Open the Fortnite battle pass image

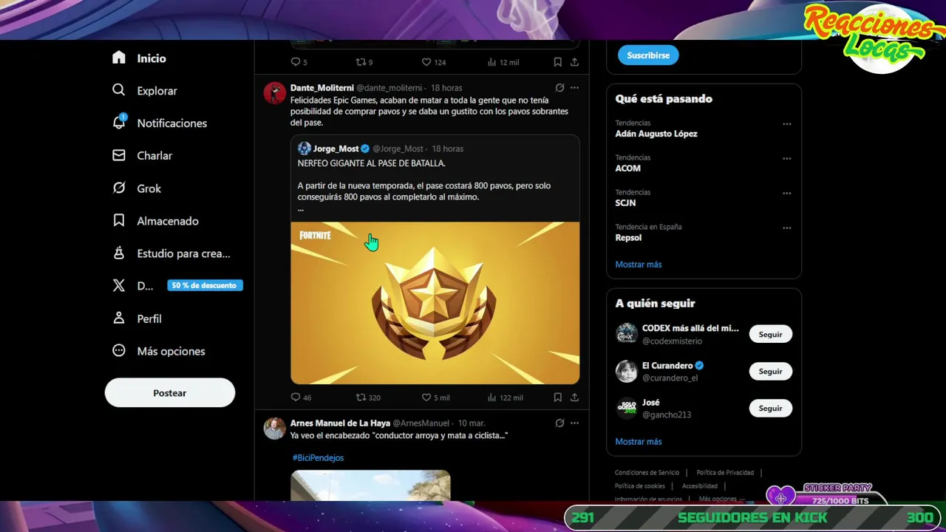pyautogui.click(x=435, y=303)
